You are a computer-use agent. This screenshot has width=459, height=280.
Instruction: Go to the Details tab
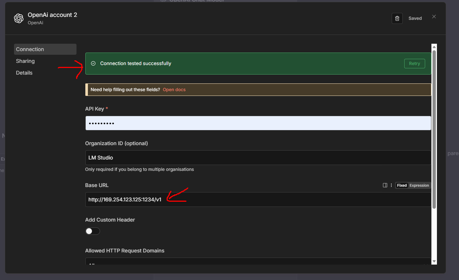tap(24, 73)
